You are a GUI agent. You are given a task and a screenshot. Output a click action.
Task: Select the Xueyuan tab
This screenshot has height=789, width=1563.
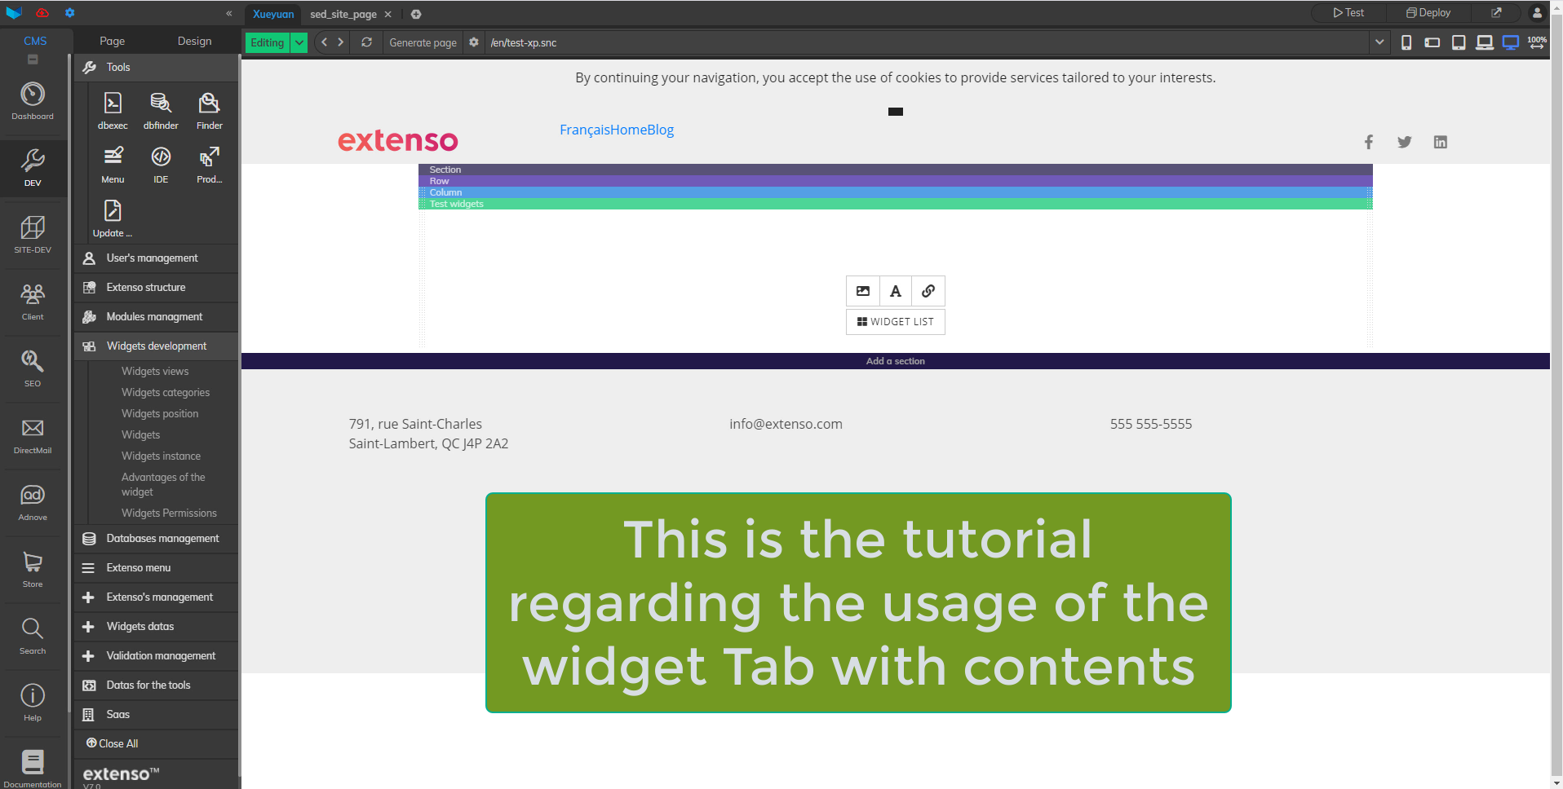point(273,14)
